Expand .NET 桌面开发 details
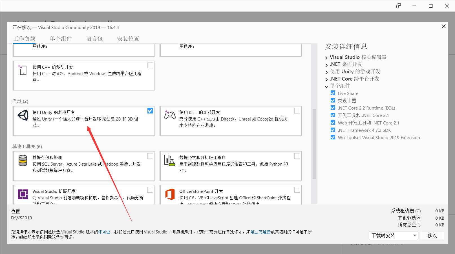455x254 pixels. [326, 65]
